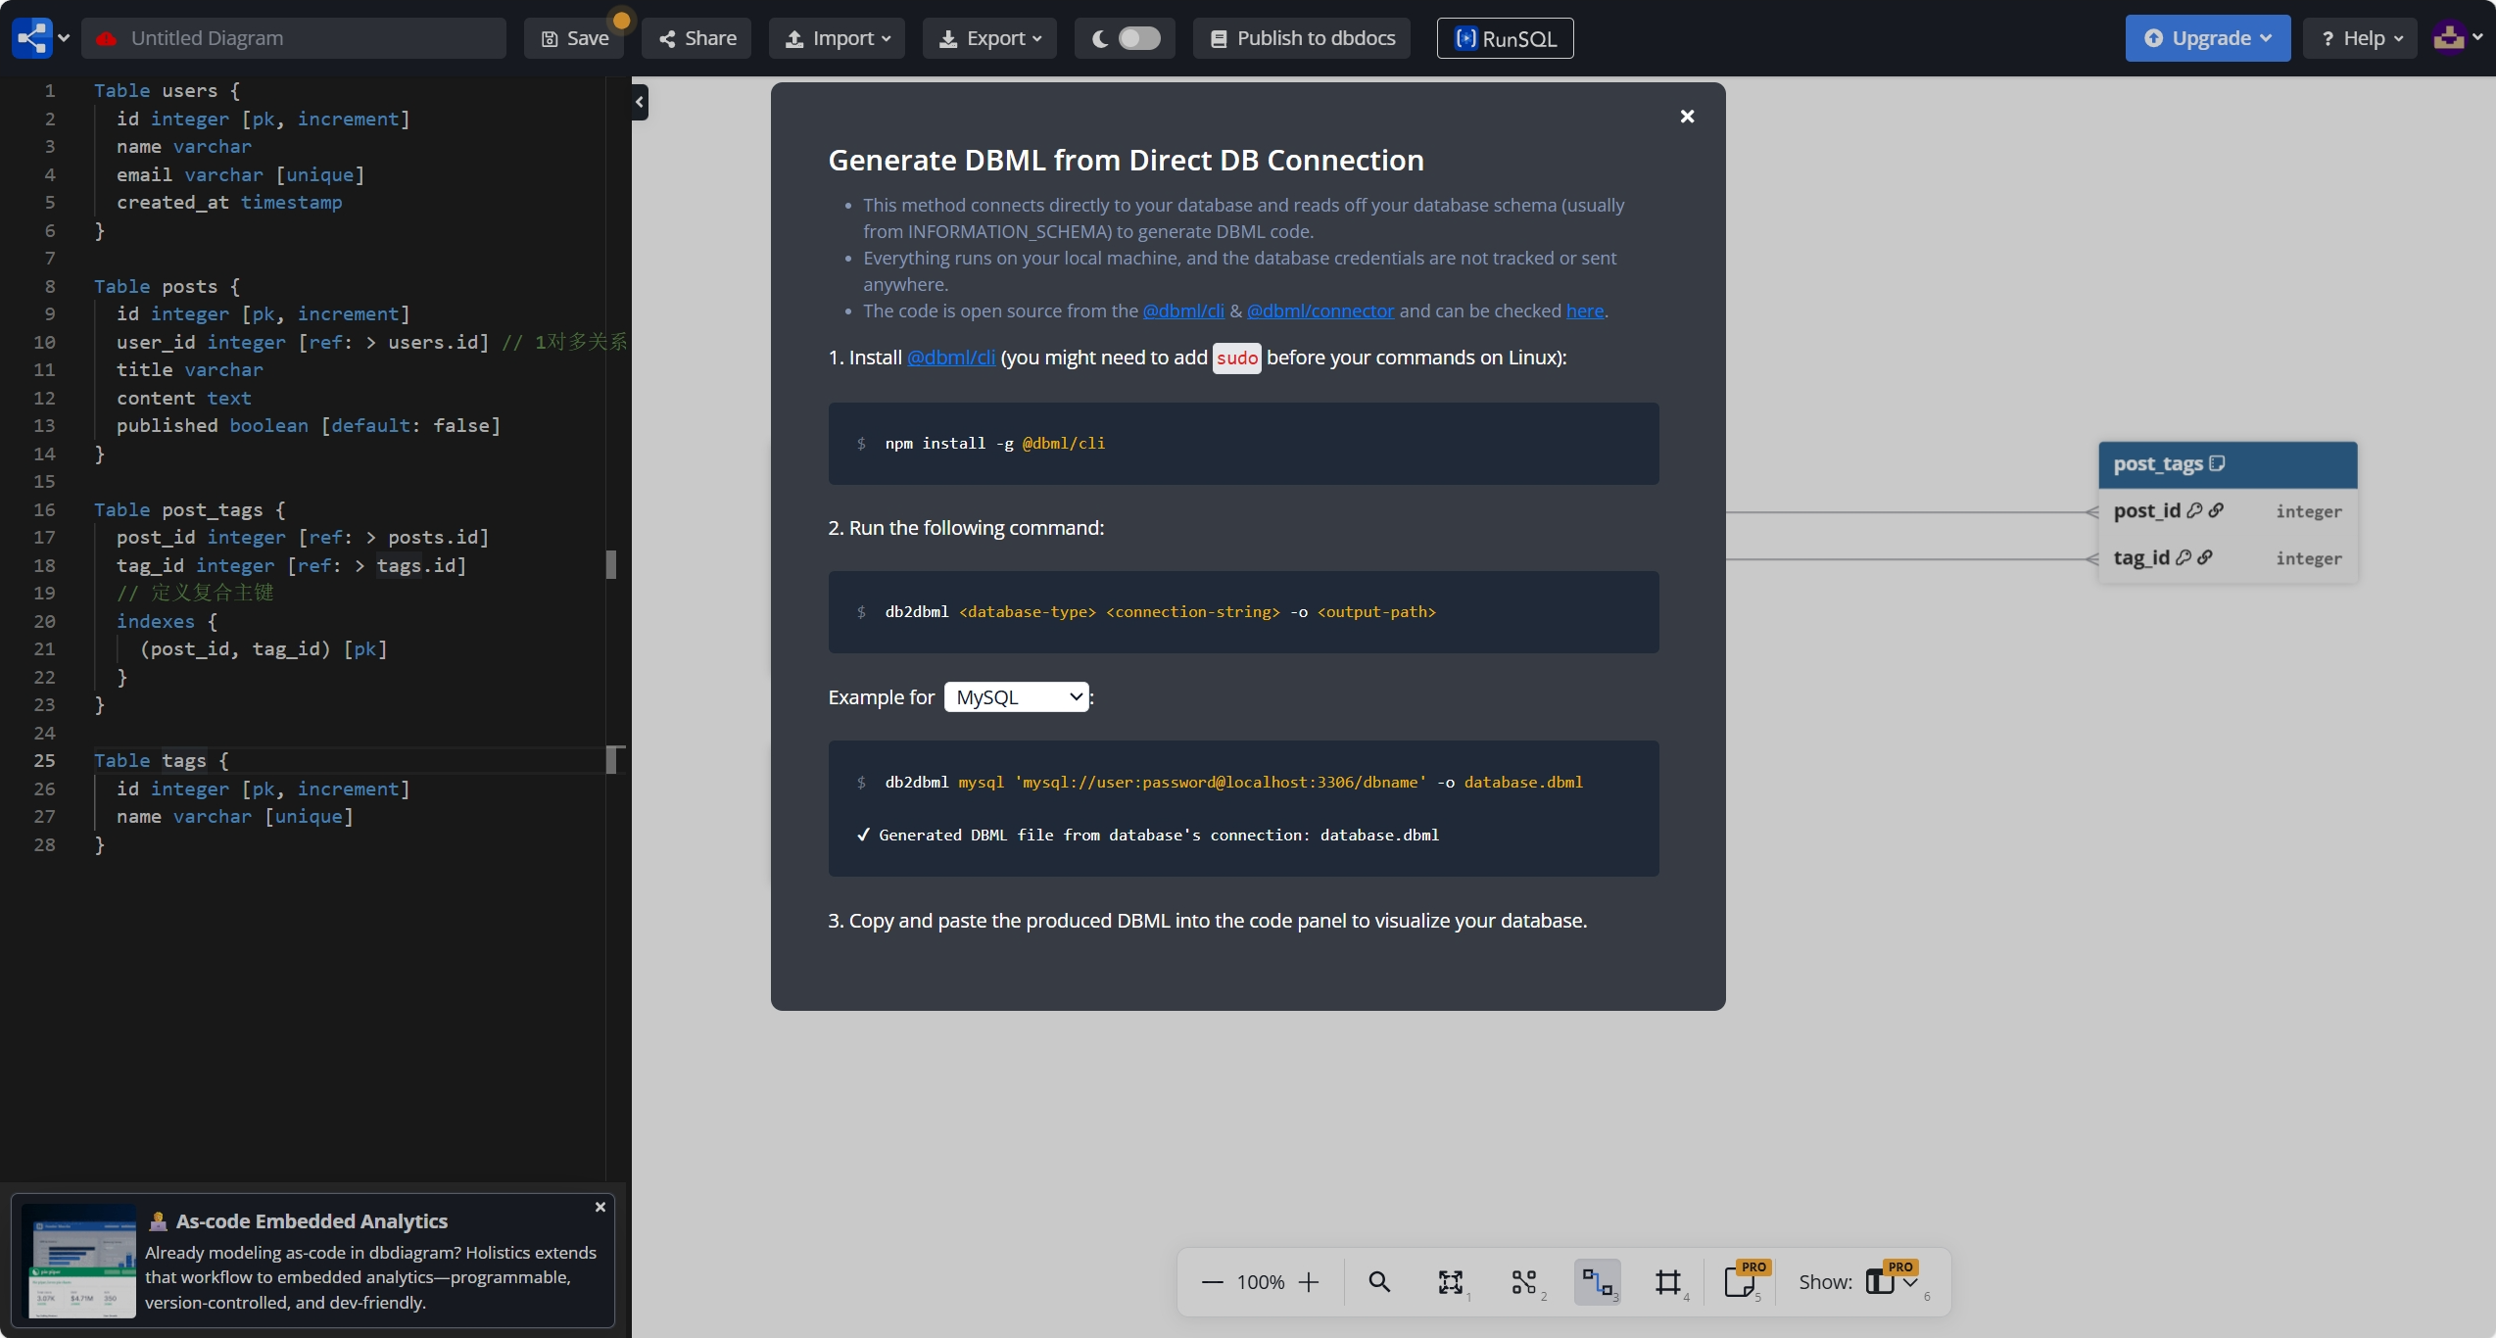The image size is (2496, 1338).
Task: Open the Help menu
Action: click(2359, 38)
